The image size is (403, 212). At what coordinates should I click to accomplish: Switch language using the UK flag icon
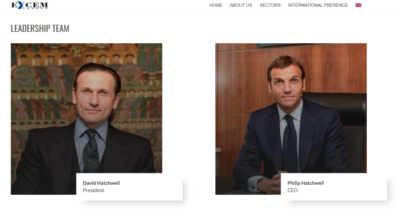[x=358, y=5]
